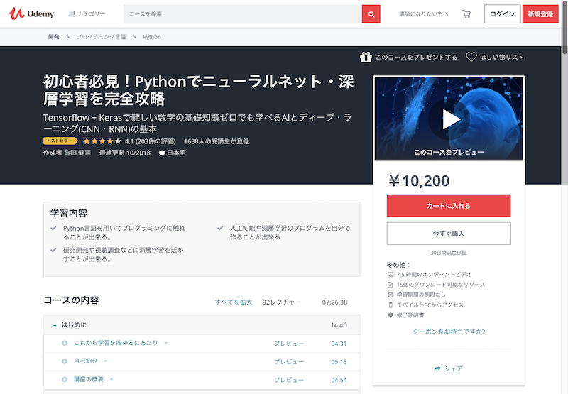Collapse the はじめに section

55,325
